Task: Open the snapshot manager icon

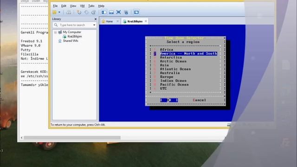Action: point(93,13)
